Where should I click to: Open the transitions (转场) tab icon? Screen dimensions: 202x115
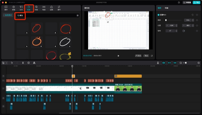tap(44, 8)
